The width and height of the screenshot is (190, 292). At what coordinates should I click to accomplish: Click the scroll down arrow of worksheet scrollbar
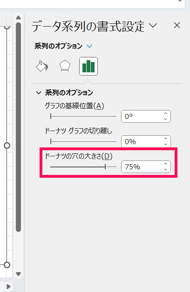click(x=19, y=274)
